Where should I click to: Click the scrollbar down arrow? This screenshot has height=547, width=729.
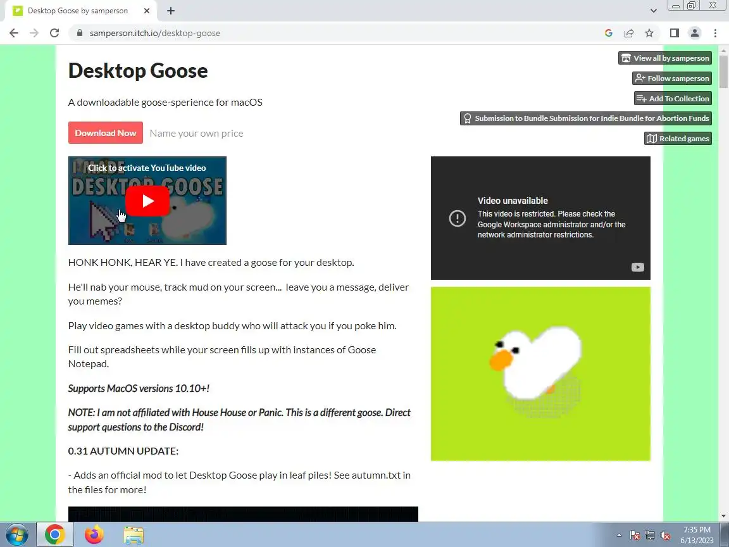[723, 516]
